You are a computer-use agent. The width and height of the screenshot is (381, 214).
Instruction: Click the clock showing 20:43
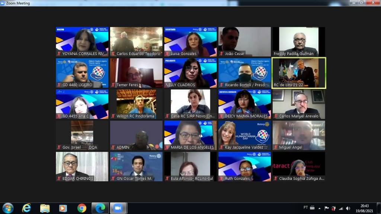pyautogui.click(x=365, y=208)
